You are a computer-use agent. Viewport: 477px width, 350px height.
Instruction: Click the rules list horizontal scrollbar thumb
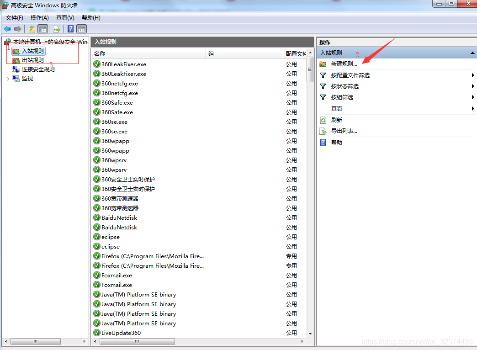coord(137,341)
